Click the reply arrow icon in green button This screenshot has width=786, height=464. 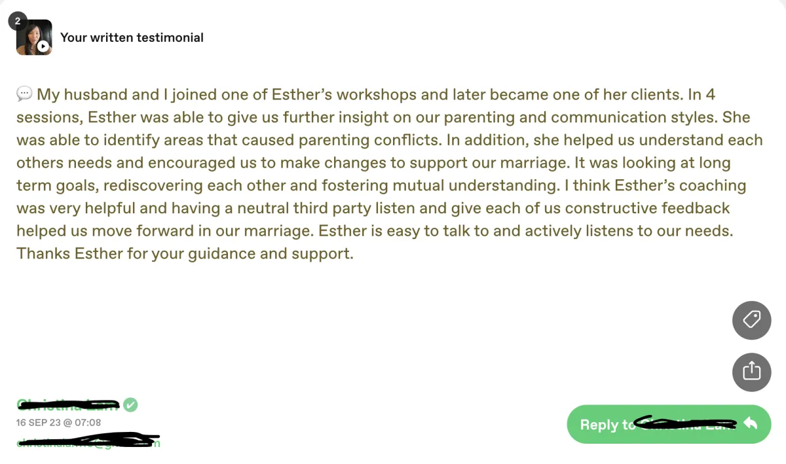tap(751, 424)
